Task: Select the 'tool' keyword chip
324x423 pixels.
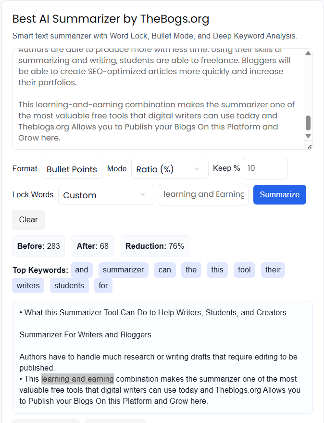Action: 244,270
